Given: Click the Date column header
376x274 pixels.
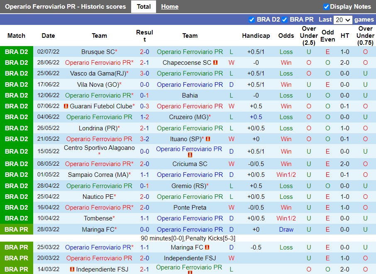Looking at the screenshot, I should [48, 36].
